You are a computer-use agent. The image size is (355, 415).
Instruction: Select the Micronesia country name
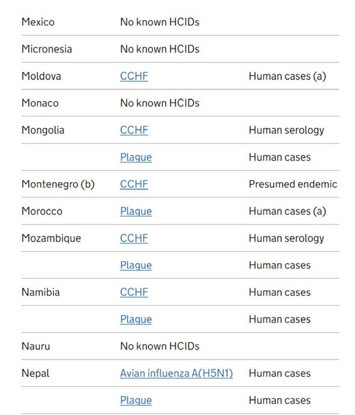(x=47, y=49)
